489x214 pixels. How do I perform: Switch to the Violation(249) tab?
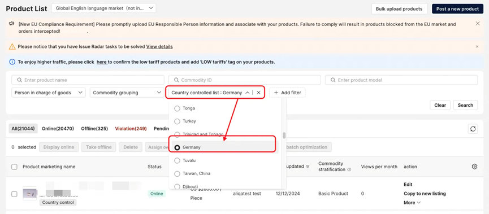coord(131,128)
